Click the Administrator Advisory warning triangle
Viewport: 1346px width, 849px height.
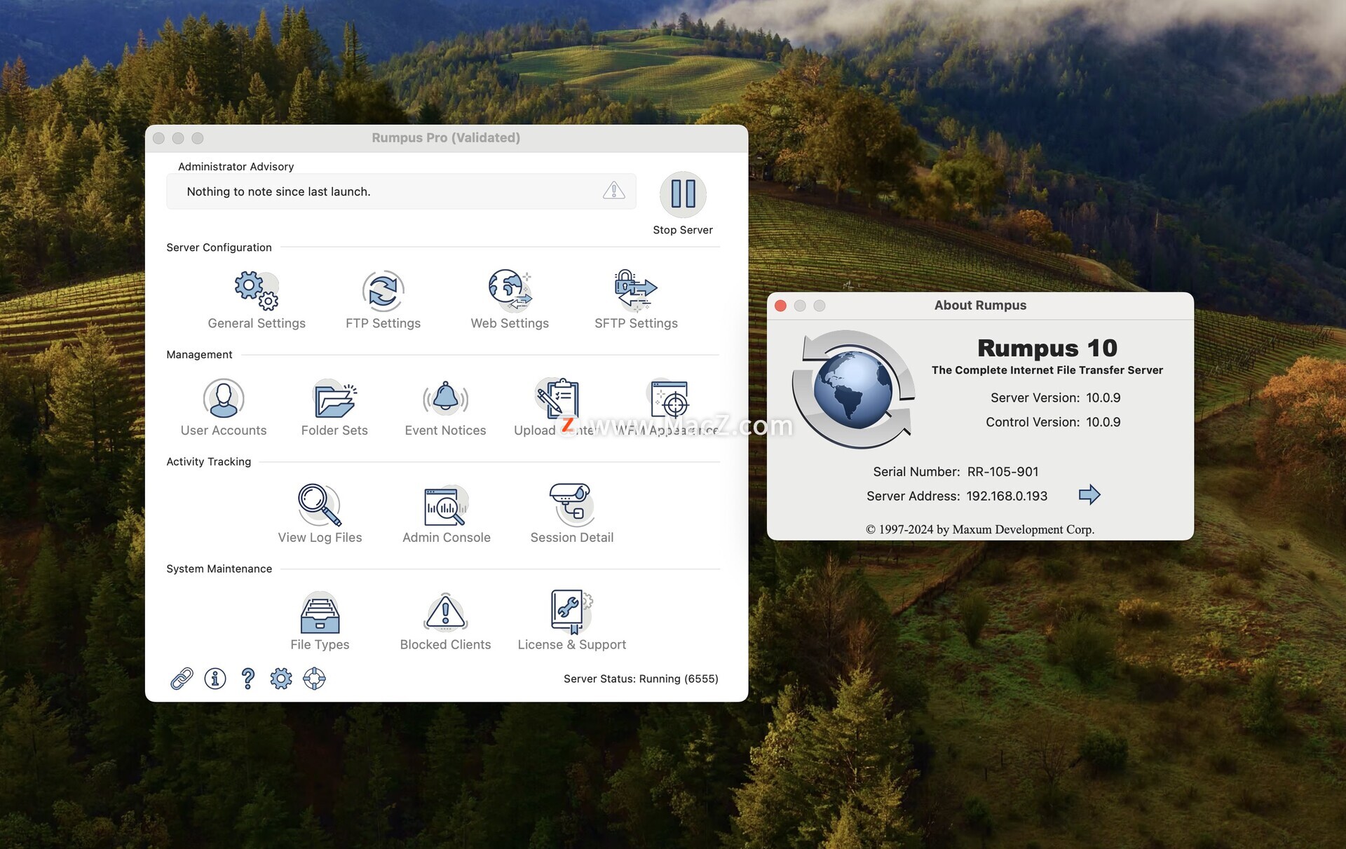tap(613, 191)
